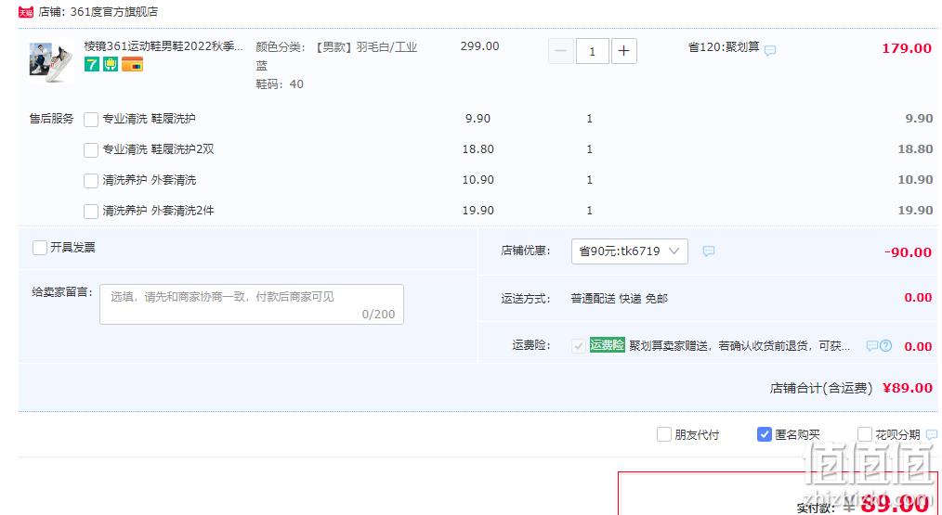Viewport: 942px width, 515px height.
Task: Open the 361度官方旗舰店 store link
Action: tap(113, 12)
